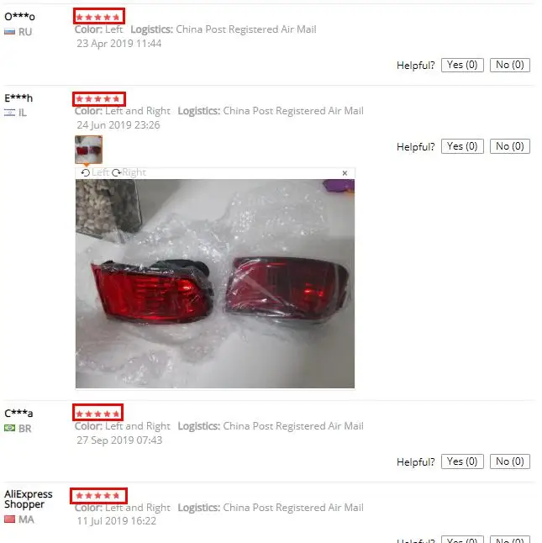542x543 pixels.
Task: Mark E***h's review as helpful with Yes
Action: click(462, 146)
